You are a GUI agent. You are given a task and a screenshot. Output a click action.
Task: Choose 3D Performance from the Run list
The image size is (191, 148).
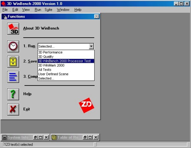(x=66, y=52)
